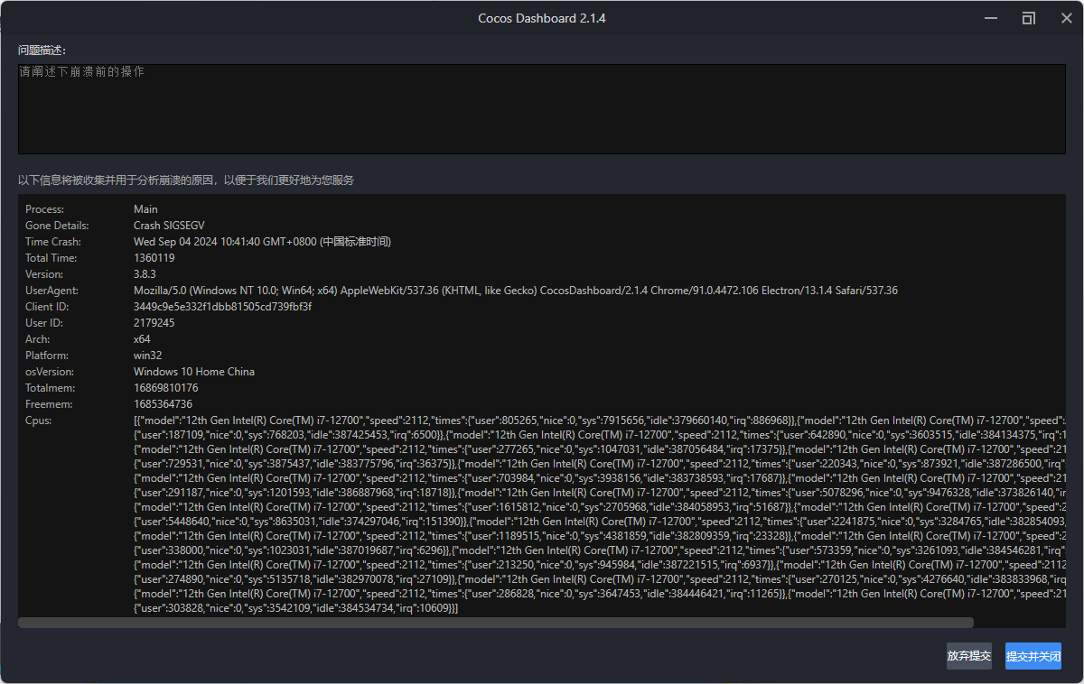Click the horizontal scrollbar under crash info
1084x684 pixels.
[x=496, y=623]
